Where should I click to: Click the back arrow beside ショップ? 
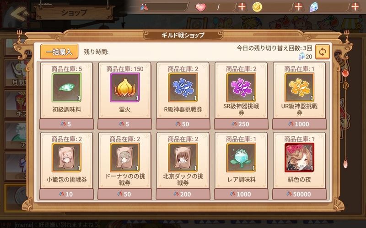tap(19, 14)
